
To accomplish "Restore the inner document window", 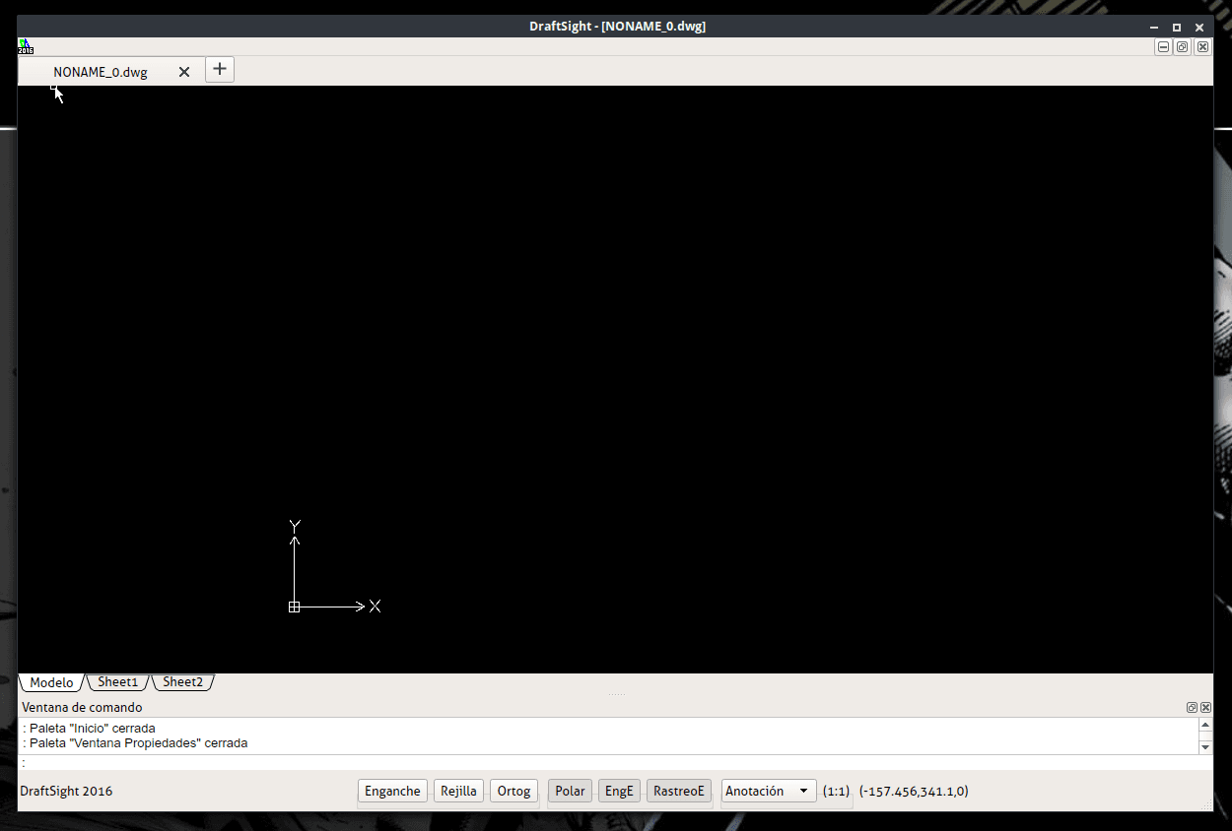I will 1183,47.
